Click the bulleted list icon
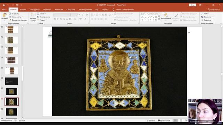 (x=92, y=15)
